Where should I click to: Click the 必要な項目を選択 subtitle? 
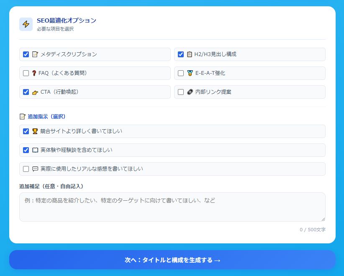tap(55, 29)
